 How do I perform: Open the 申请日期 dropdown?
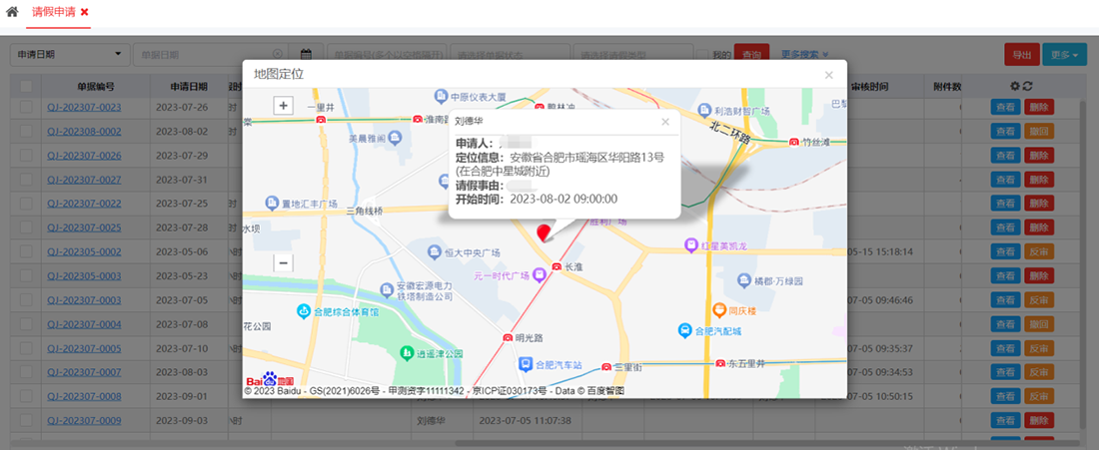[70, 54]
